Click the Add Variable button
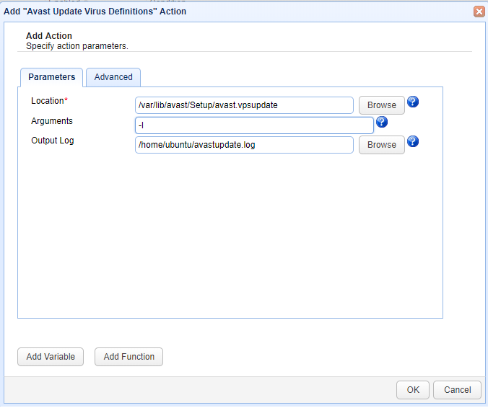The width and height of the screenshot is (488, 408). pos(51,357)
